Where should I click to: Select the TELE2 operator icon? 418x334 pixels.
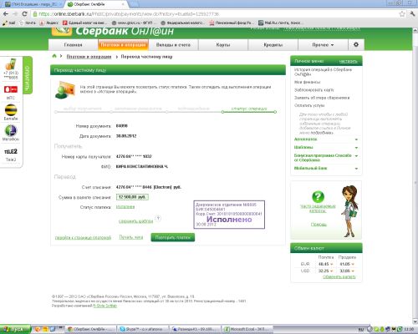click(x=11, y=151)
